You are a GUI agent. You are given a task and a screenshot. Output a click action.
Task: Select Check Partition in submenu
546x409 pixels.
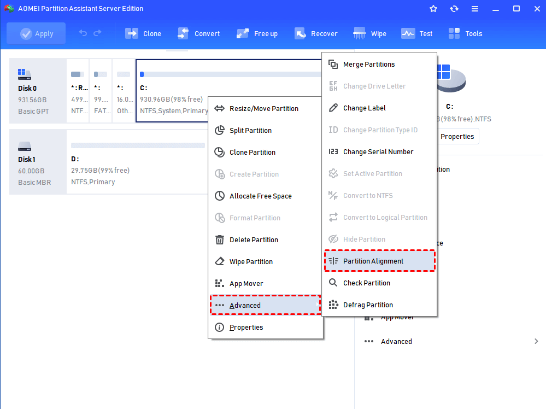tap(379, 283)
